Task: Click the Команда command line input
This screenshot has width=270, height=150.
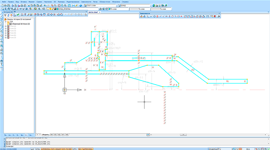Action: 138,146
